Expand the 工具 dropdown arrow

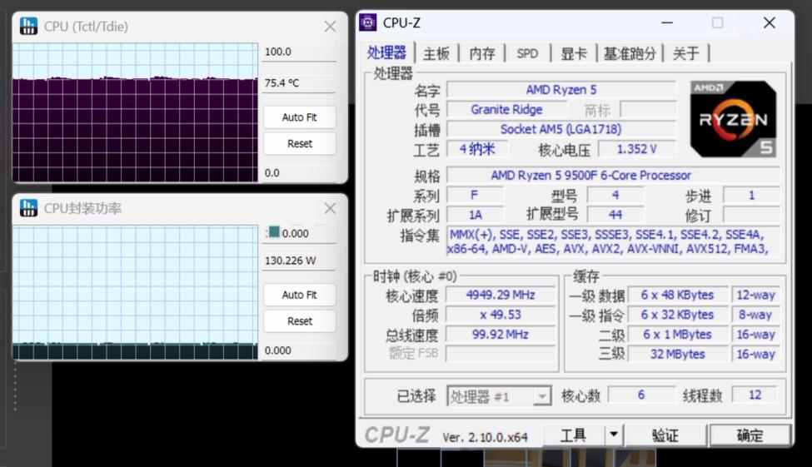[x=614, y=435]
